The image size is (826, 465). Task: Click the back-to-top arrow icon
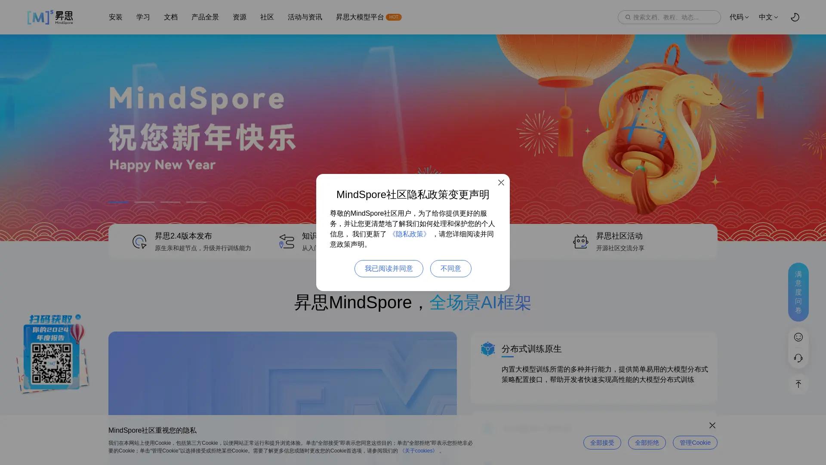pos(798,384)
